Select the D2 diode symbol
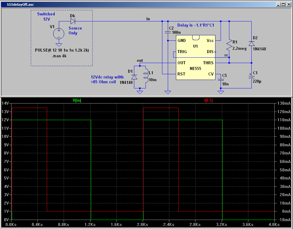The image size is (293, 229). coord(252,44)
